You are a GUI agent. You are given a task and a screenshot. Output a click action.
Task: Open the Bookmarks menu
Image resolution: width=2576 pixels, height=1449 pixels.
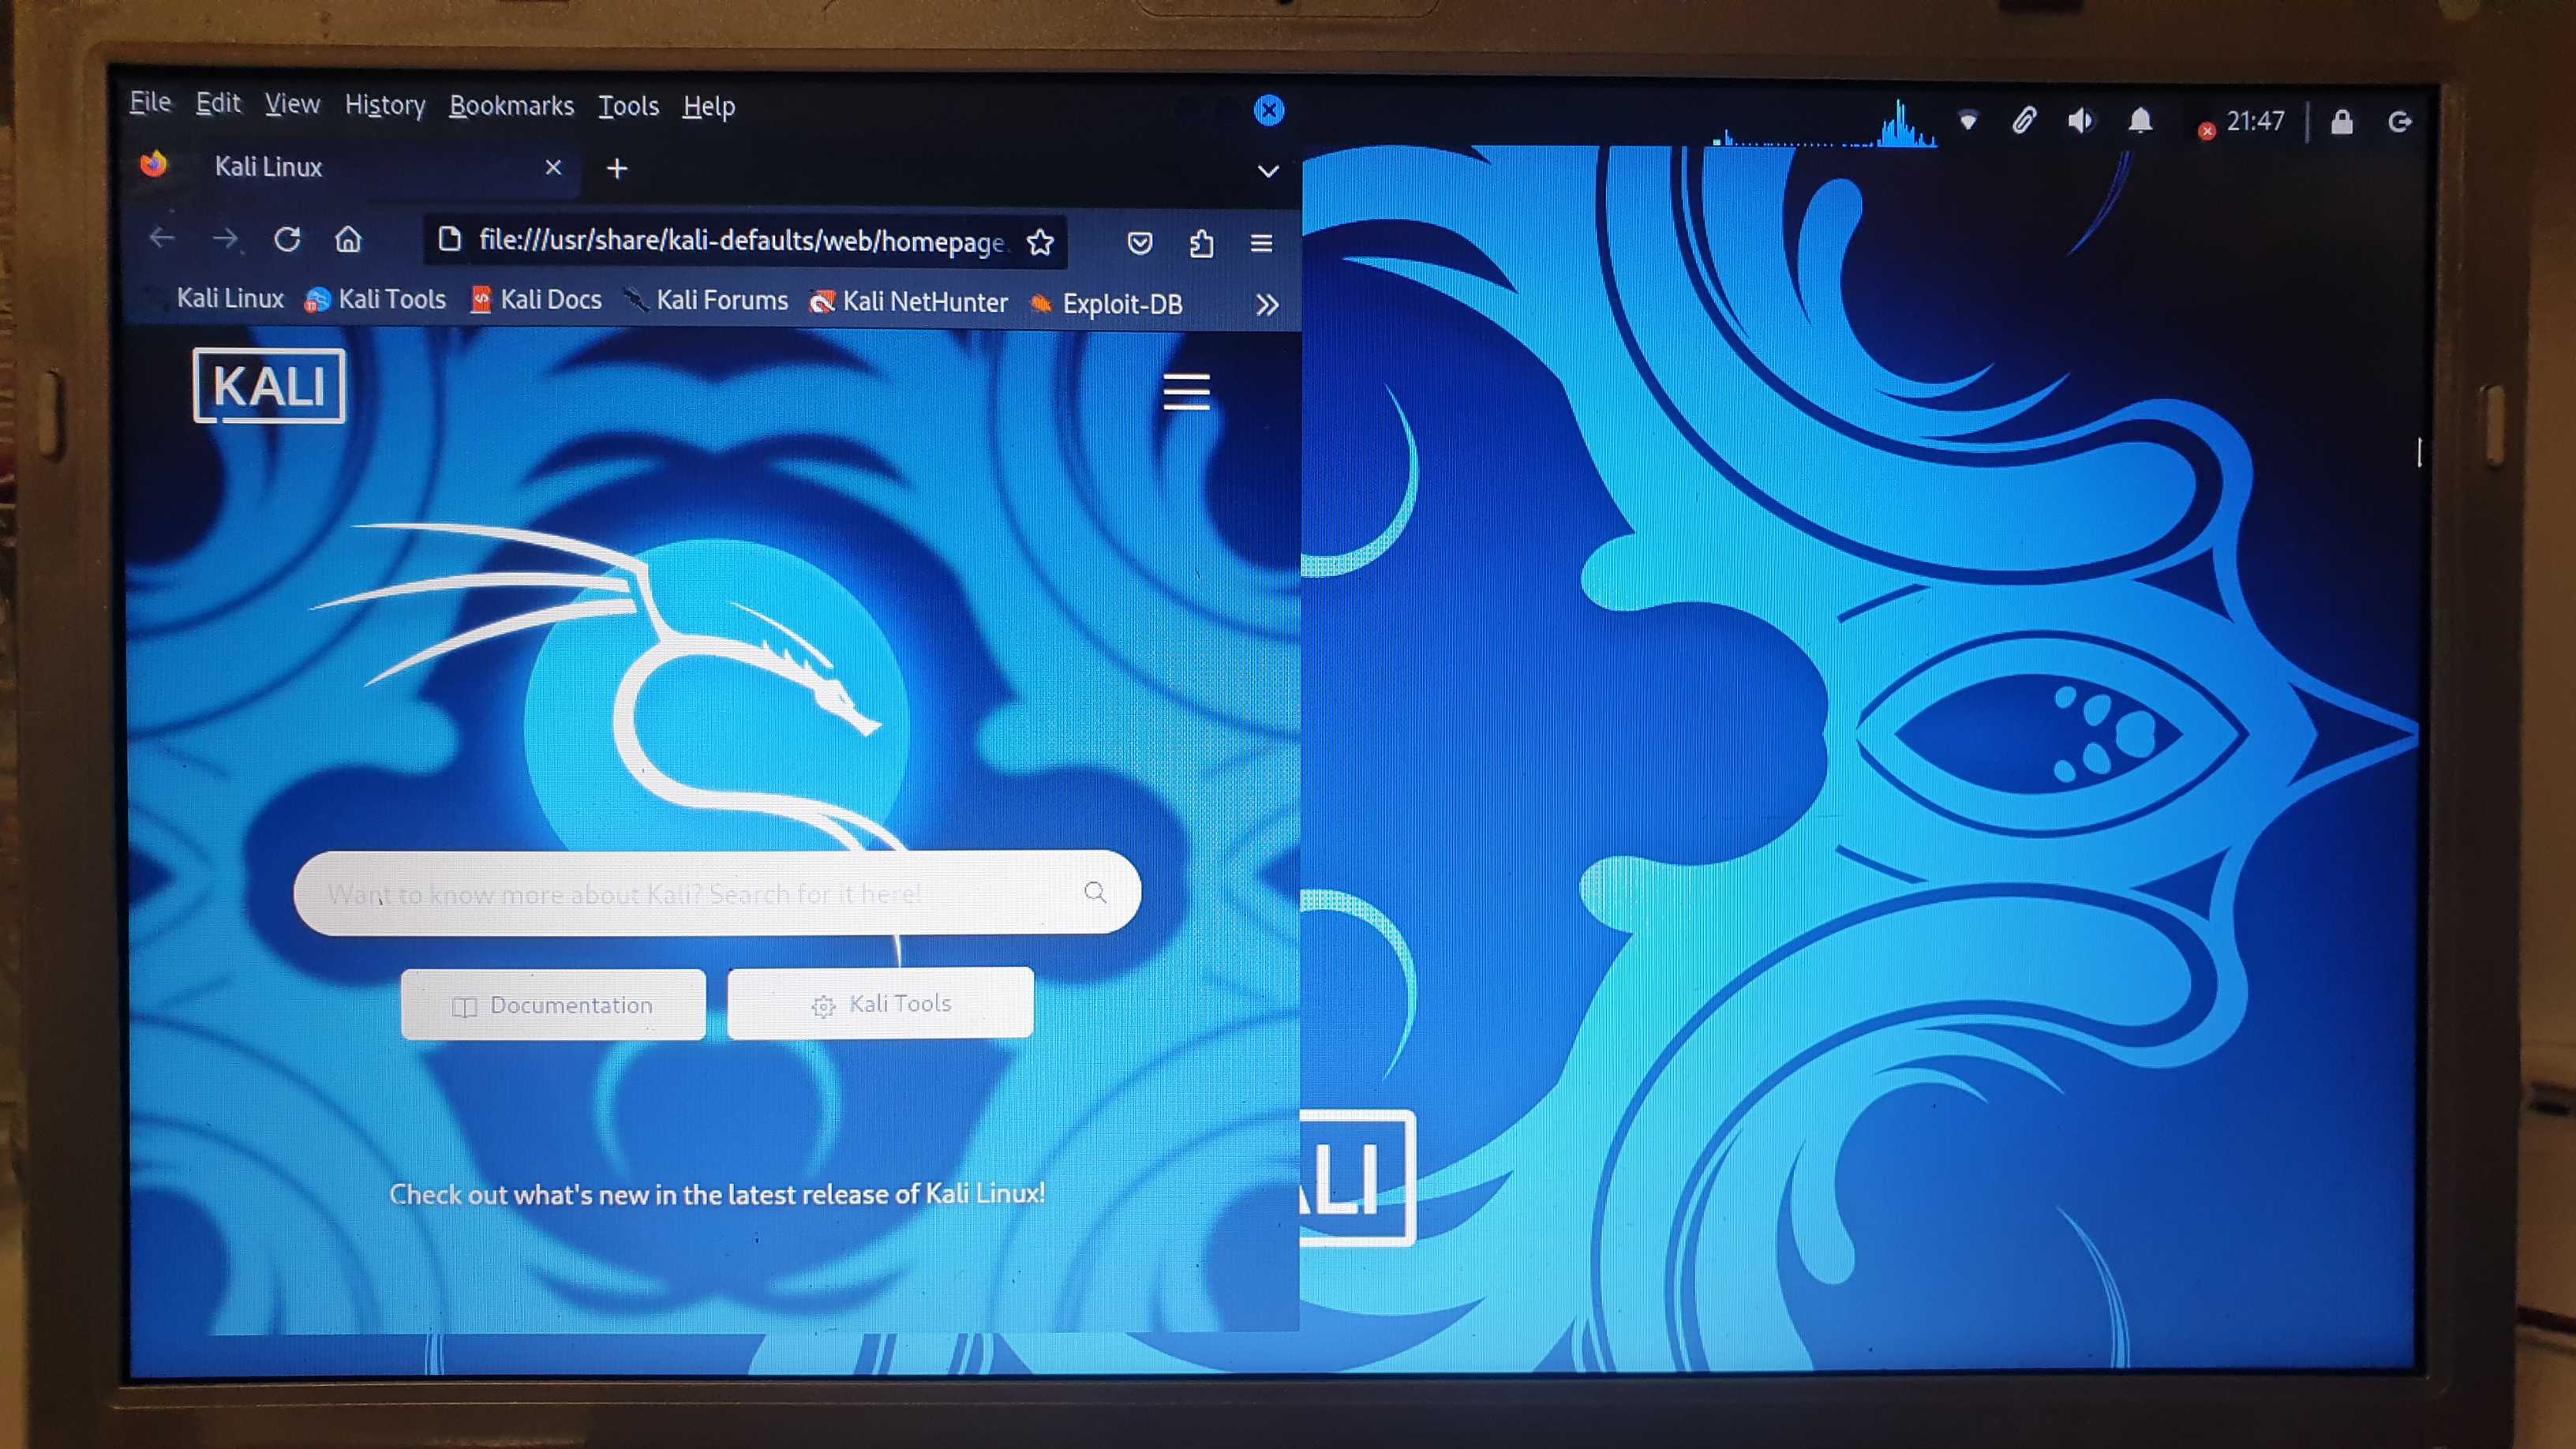(x=511, y=106)
